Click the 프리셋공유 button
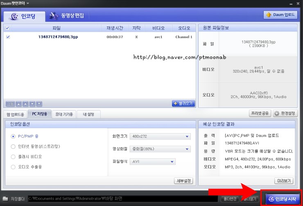 click(x=260, y=113)
